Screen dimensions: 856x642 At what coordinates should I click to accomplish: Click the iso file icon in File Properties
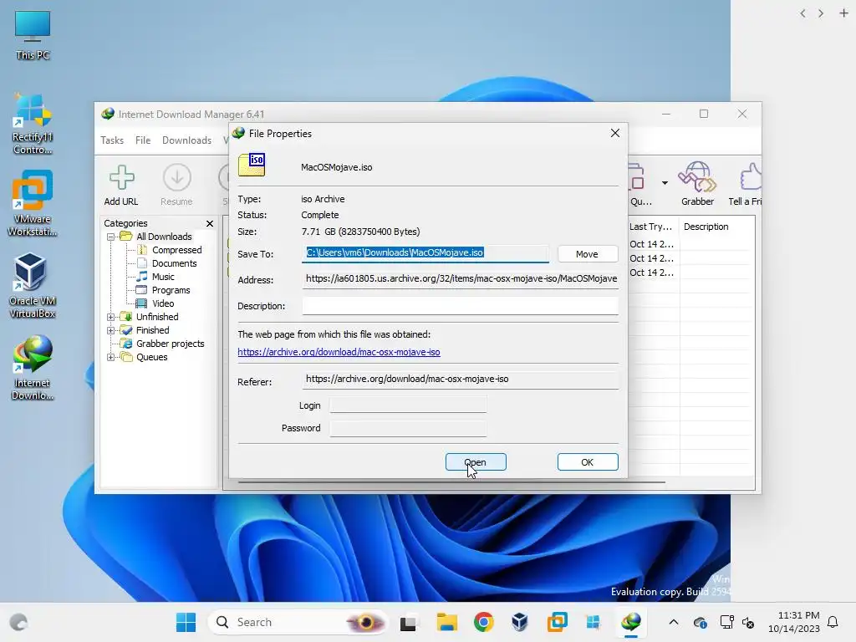(x=252, y=165)
